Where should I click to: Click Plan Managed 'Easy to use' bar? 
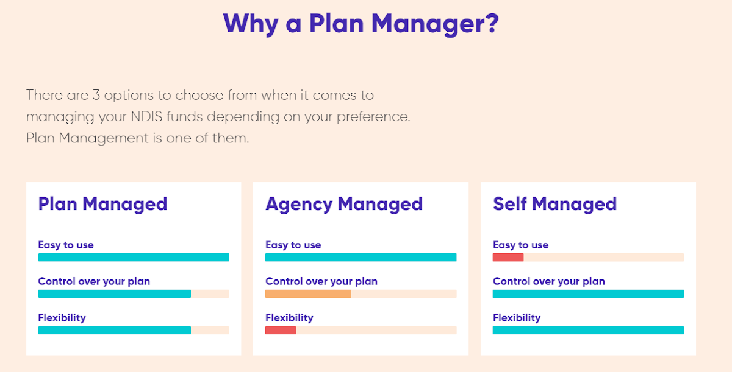pyautogui.click(x=134, y=258)
